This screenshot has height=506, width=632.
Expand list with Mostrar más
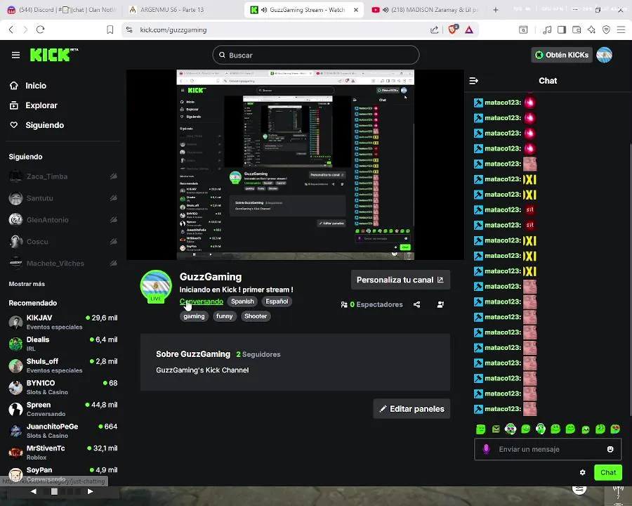pos(27,284)
